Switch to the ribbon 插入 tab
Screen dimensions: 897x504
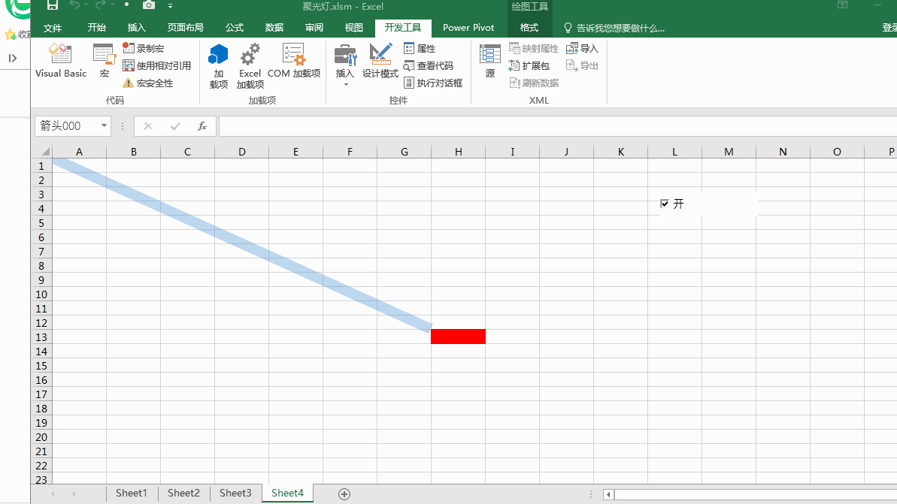pos(137,28)
